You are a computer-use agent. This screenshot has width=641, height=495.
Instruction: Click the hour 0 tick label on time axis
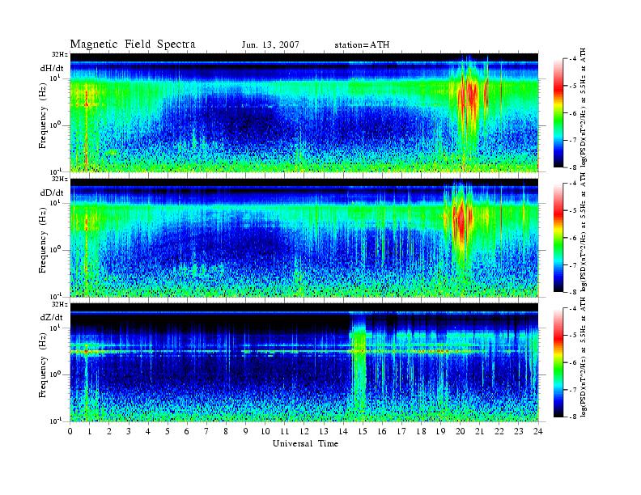click(70, 431)
